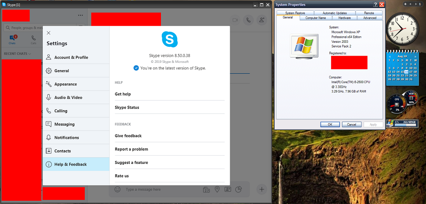Open Contacts settings
The image size is (426, 204).
coord(76,151)
